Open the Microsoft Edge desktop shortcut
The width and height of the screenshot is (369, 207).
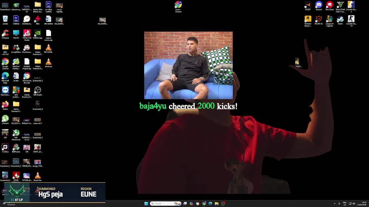pyautogui.click(x=5, y=78)
